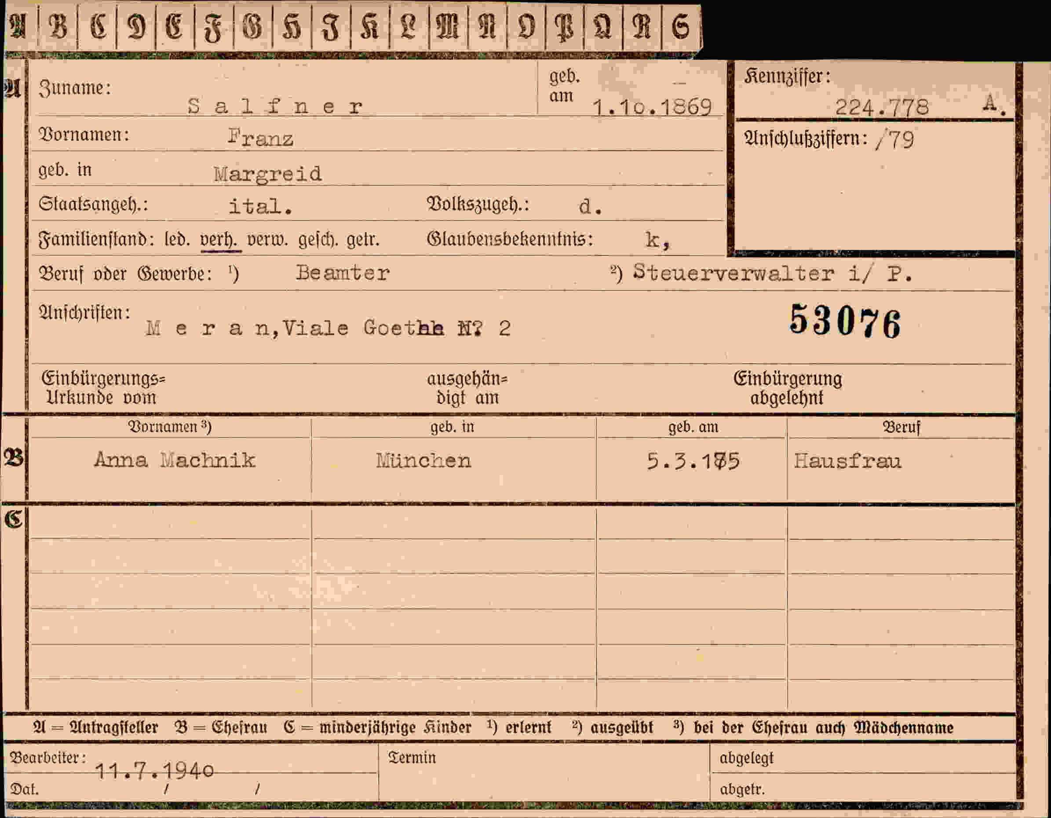Click the wife's occupation 'Hausfrau'

pos(847,461)
